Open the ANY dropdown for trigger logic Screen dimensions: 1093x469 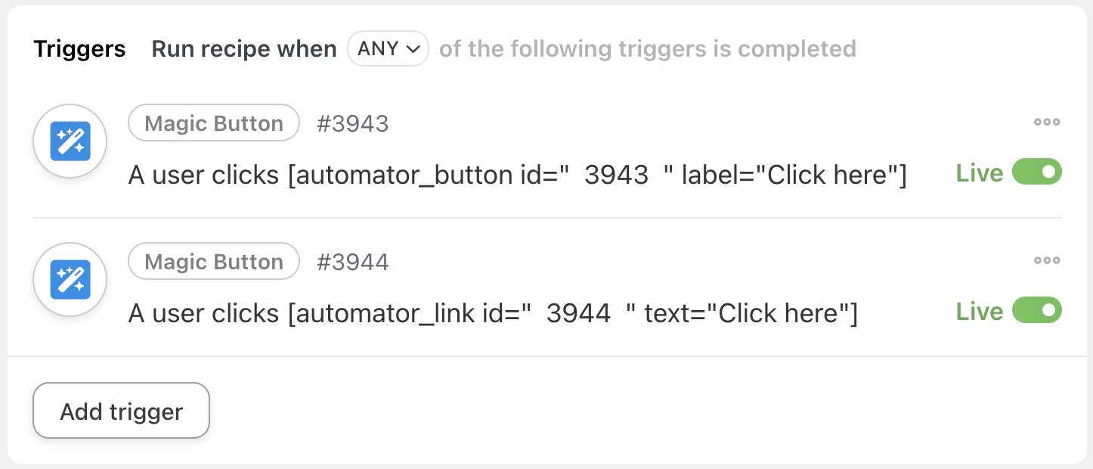coord(388,49)
